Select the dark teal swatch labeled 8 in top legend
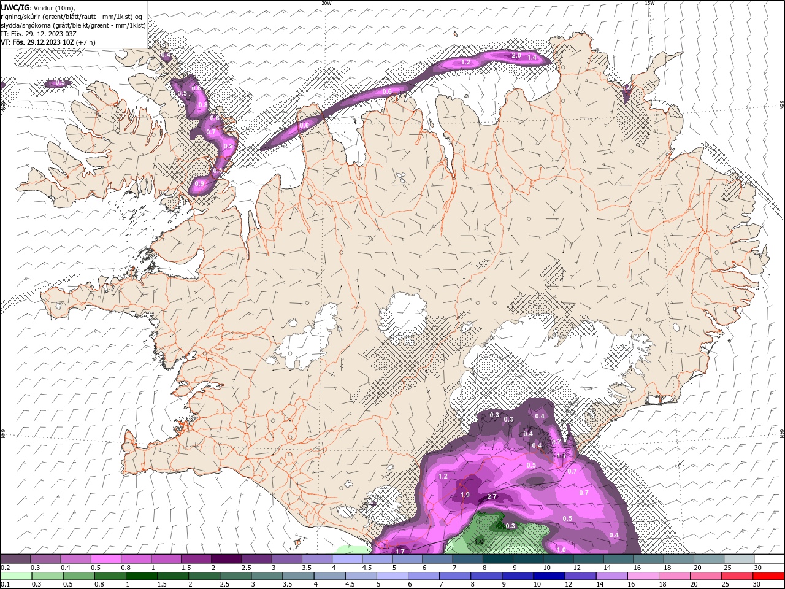This screenshot has width=785, height=589. click(x=497, y=559)
